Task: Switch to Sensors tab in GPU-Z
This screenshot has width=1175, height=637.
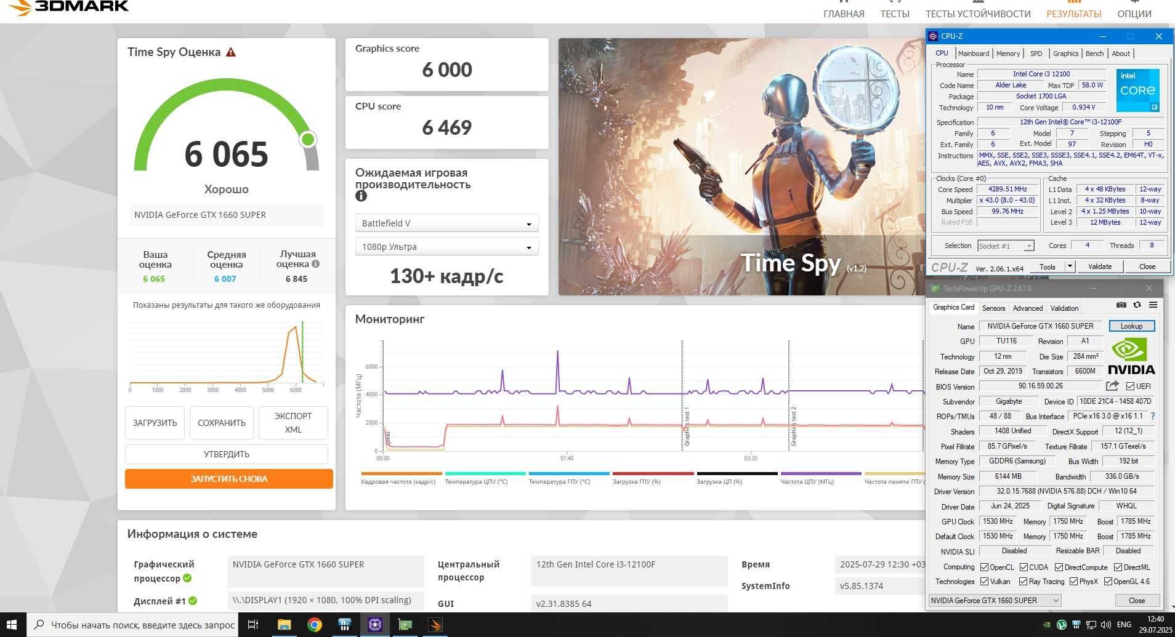Action: pyautogui.click(x=993, y=308)
